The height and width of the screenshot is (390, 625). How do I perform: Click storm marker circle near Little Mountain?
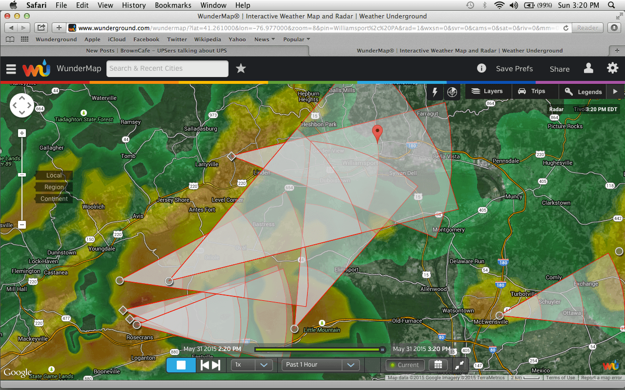click(x=294, y=329)
